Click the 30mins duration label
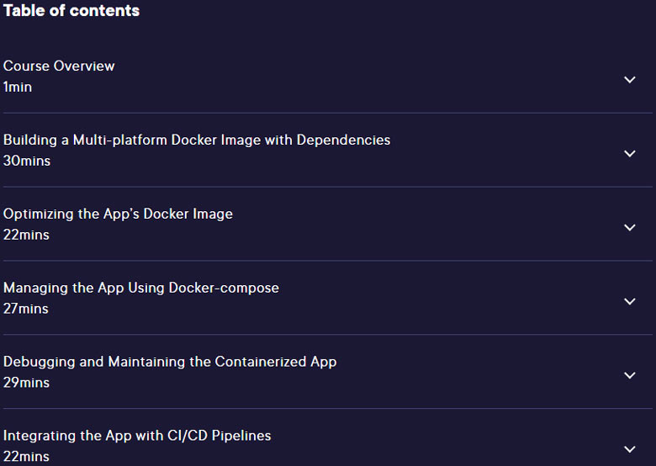 (27, 161)
